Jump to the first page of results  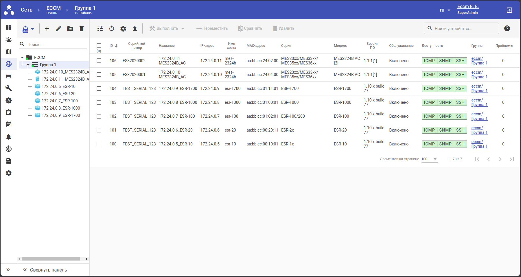coord(477,159)
